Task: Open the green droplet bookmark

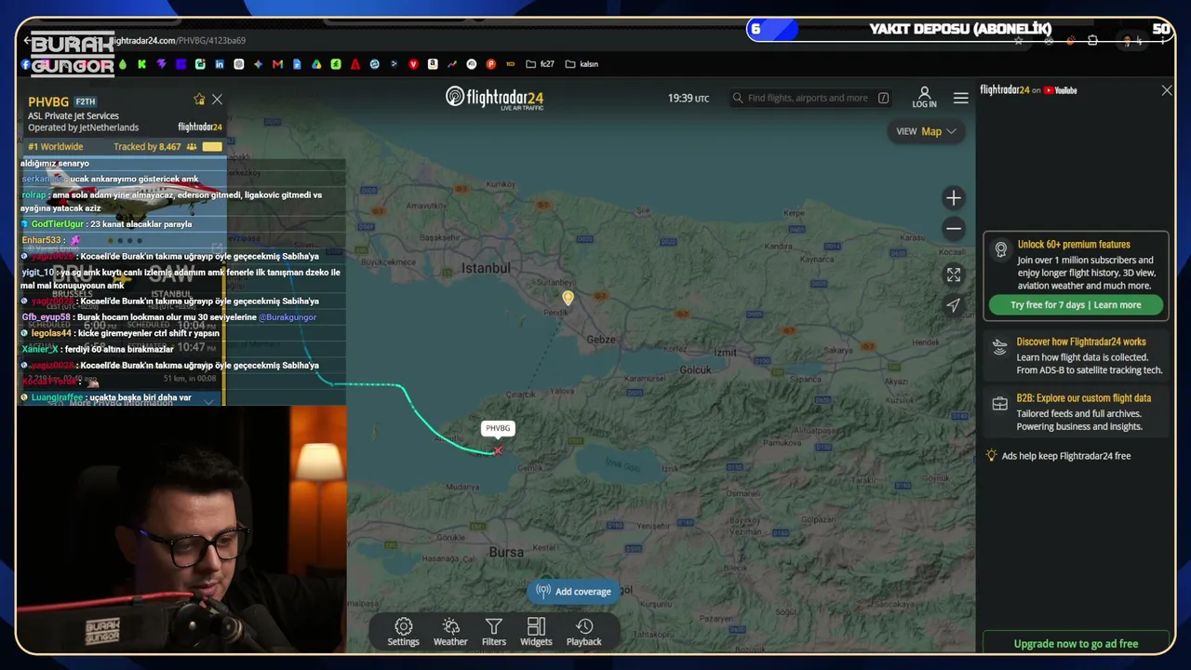Action: [x=122, y=64]
